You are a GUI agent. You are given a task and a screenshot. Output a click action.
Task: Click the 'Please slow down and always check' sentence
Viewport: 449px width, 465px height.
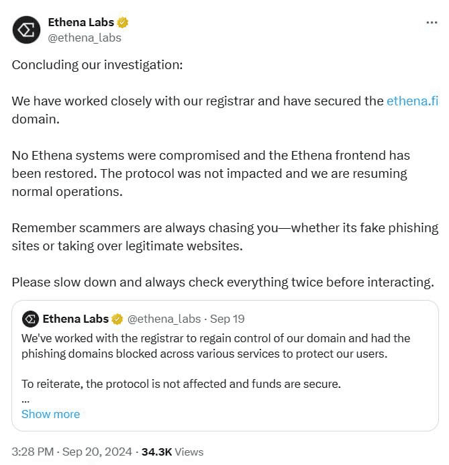(x=223, y=282)
